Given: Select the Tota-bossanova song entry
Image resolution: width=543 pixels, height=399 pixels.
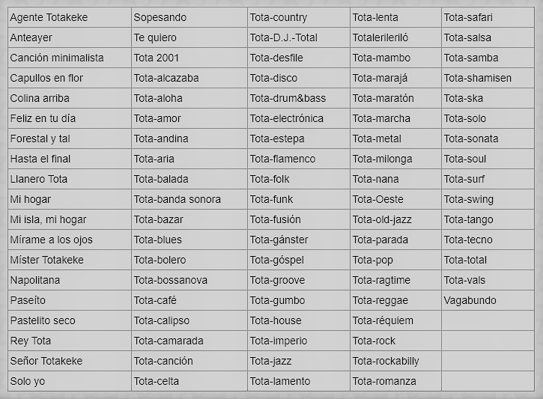Looking at the screenshot, I should coord(170,280).
